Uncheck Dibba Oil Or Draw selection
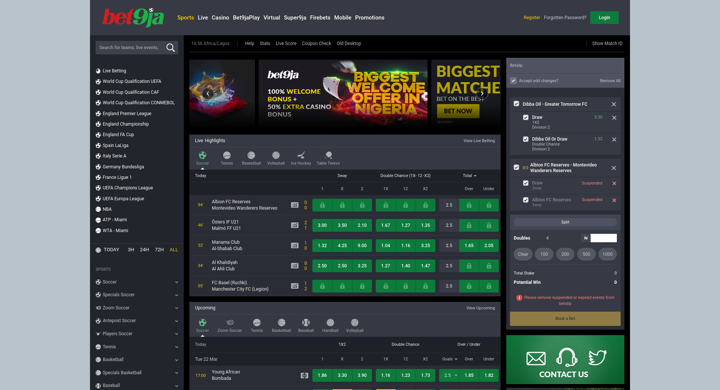The image size is (720, 390). (x=526, y=139)
